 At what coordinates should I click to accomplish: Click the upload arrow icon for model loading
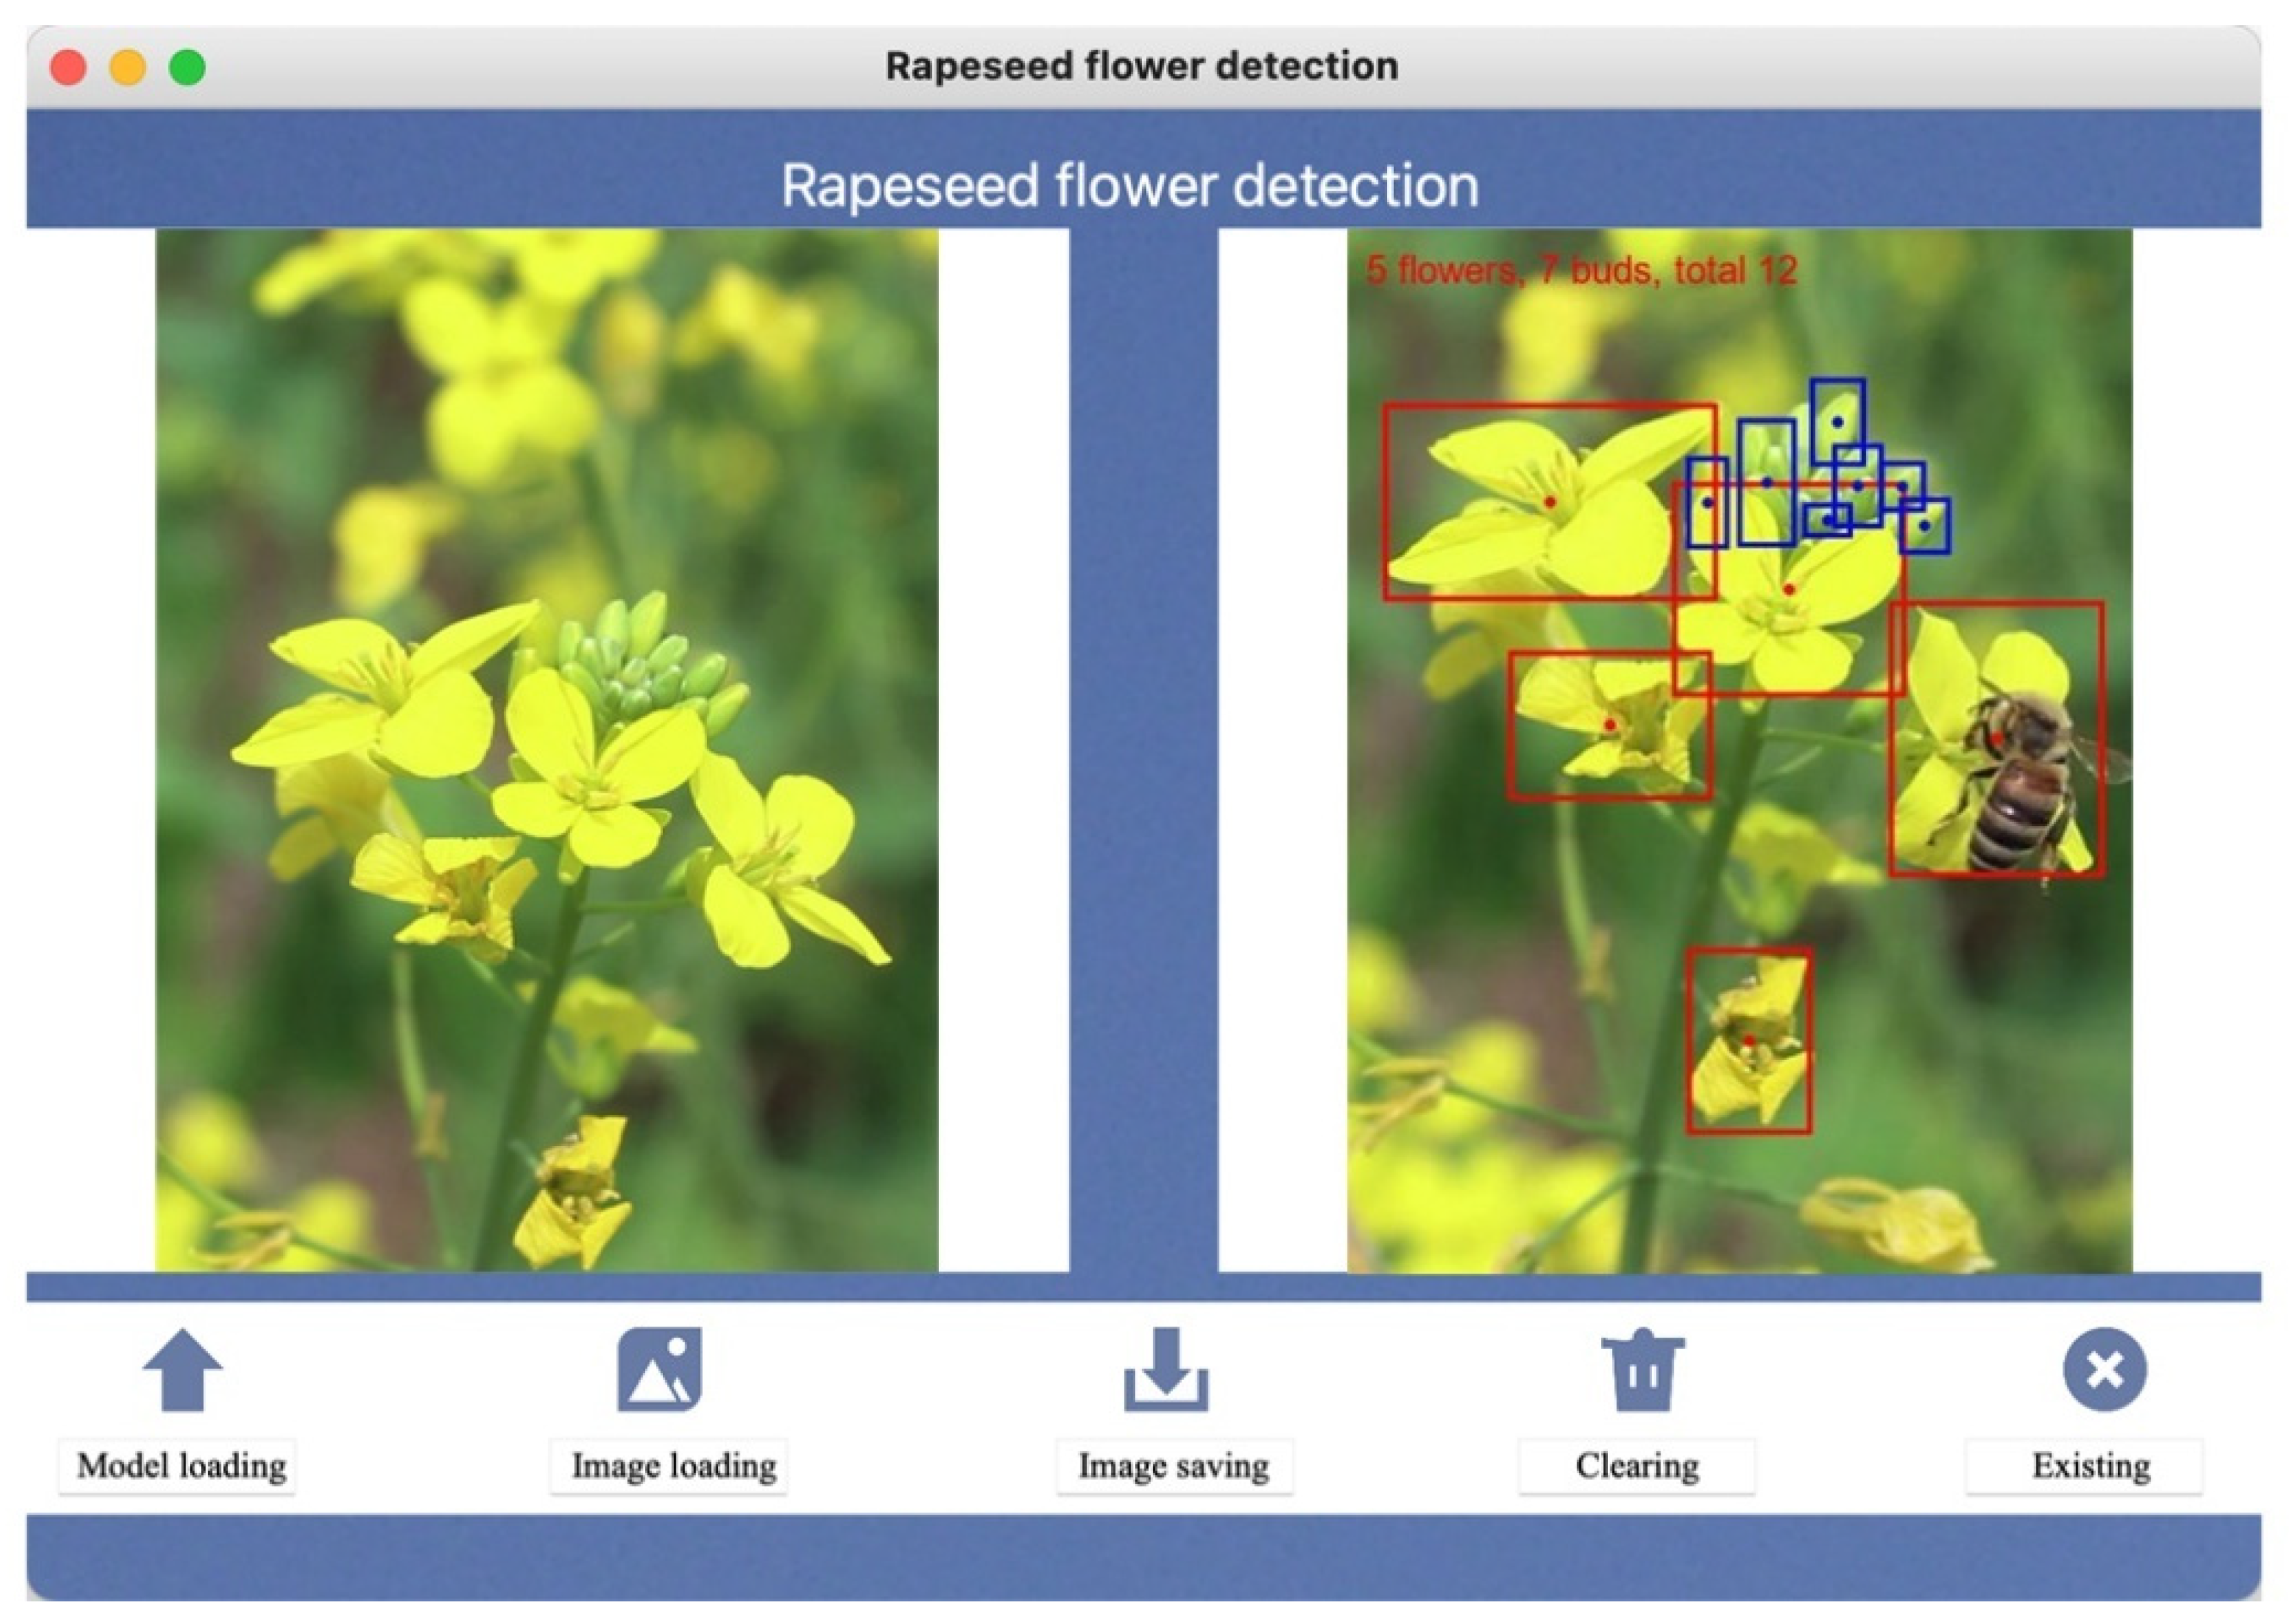pos(182,1371)
